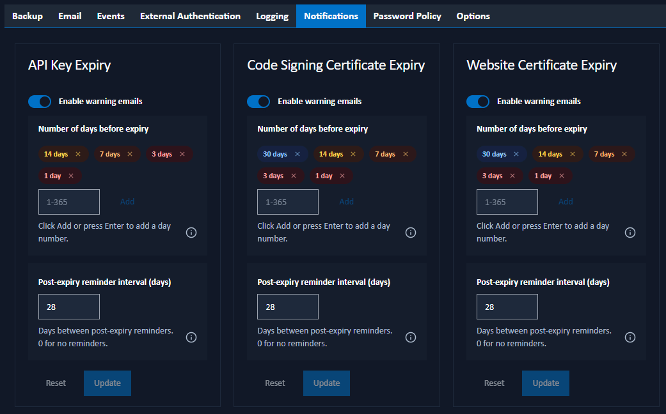Switch to the Options tab
Viewport: 666px width, 414px height.
473,16
